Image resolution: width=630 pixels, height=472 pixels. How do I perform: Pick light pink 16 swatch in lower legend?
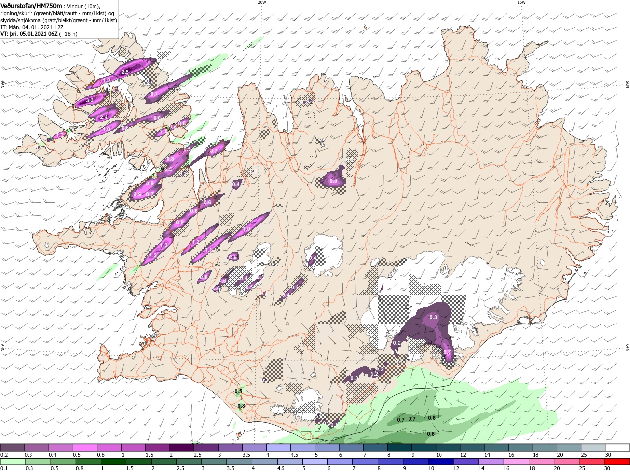point(517,462)
